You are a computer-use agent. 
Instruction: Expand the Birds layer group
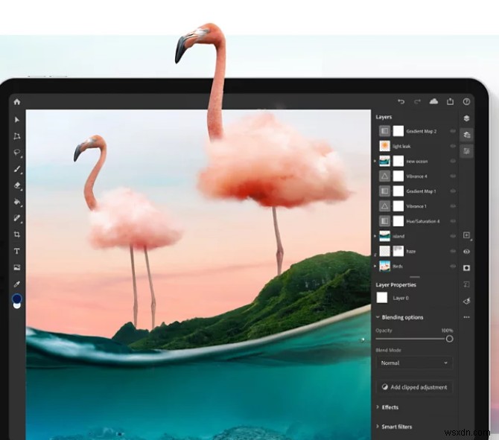pyautogui.click(x=375, y=266)
